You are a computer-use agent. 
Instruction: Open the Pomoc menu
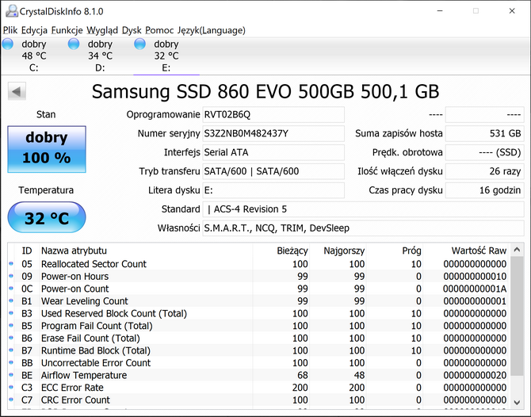click(x=159, y=30)
